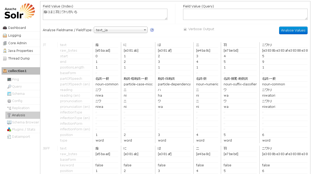Screen dimensions: 313x174
Task: Click the Field Value (Query) text box
Action: tap(245, 14)
